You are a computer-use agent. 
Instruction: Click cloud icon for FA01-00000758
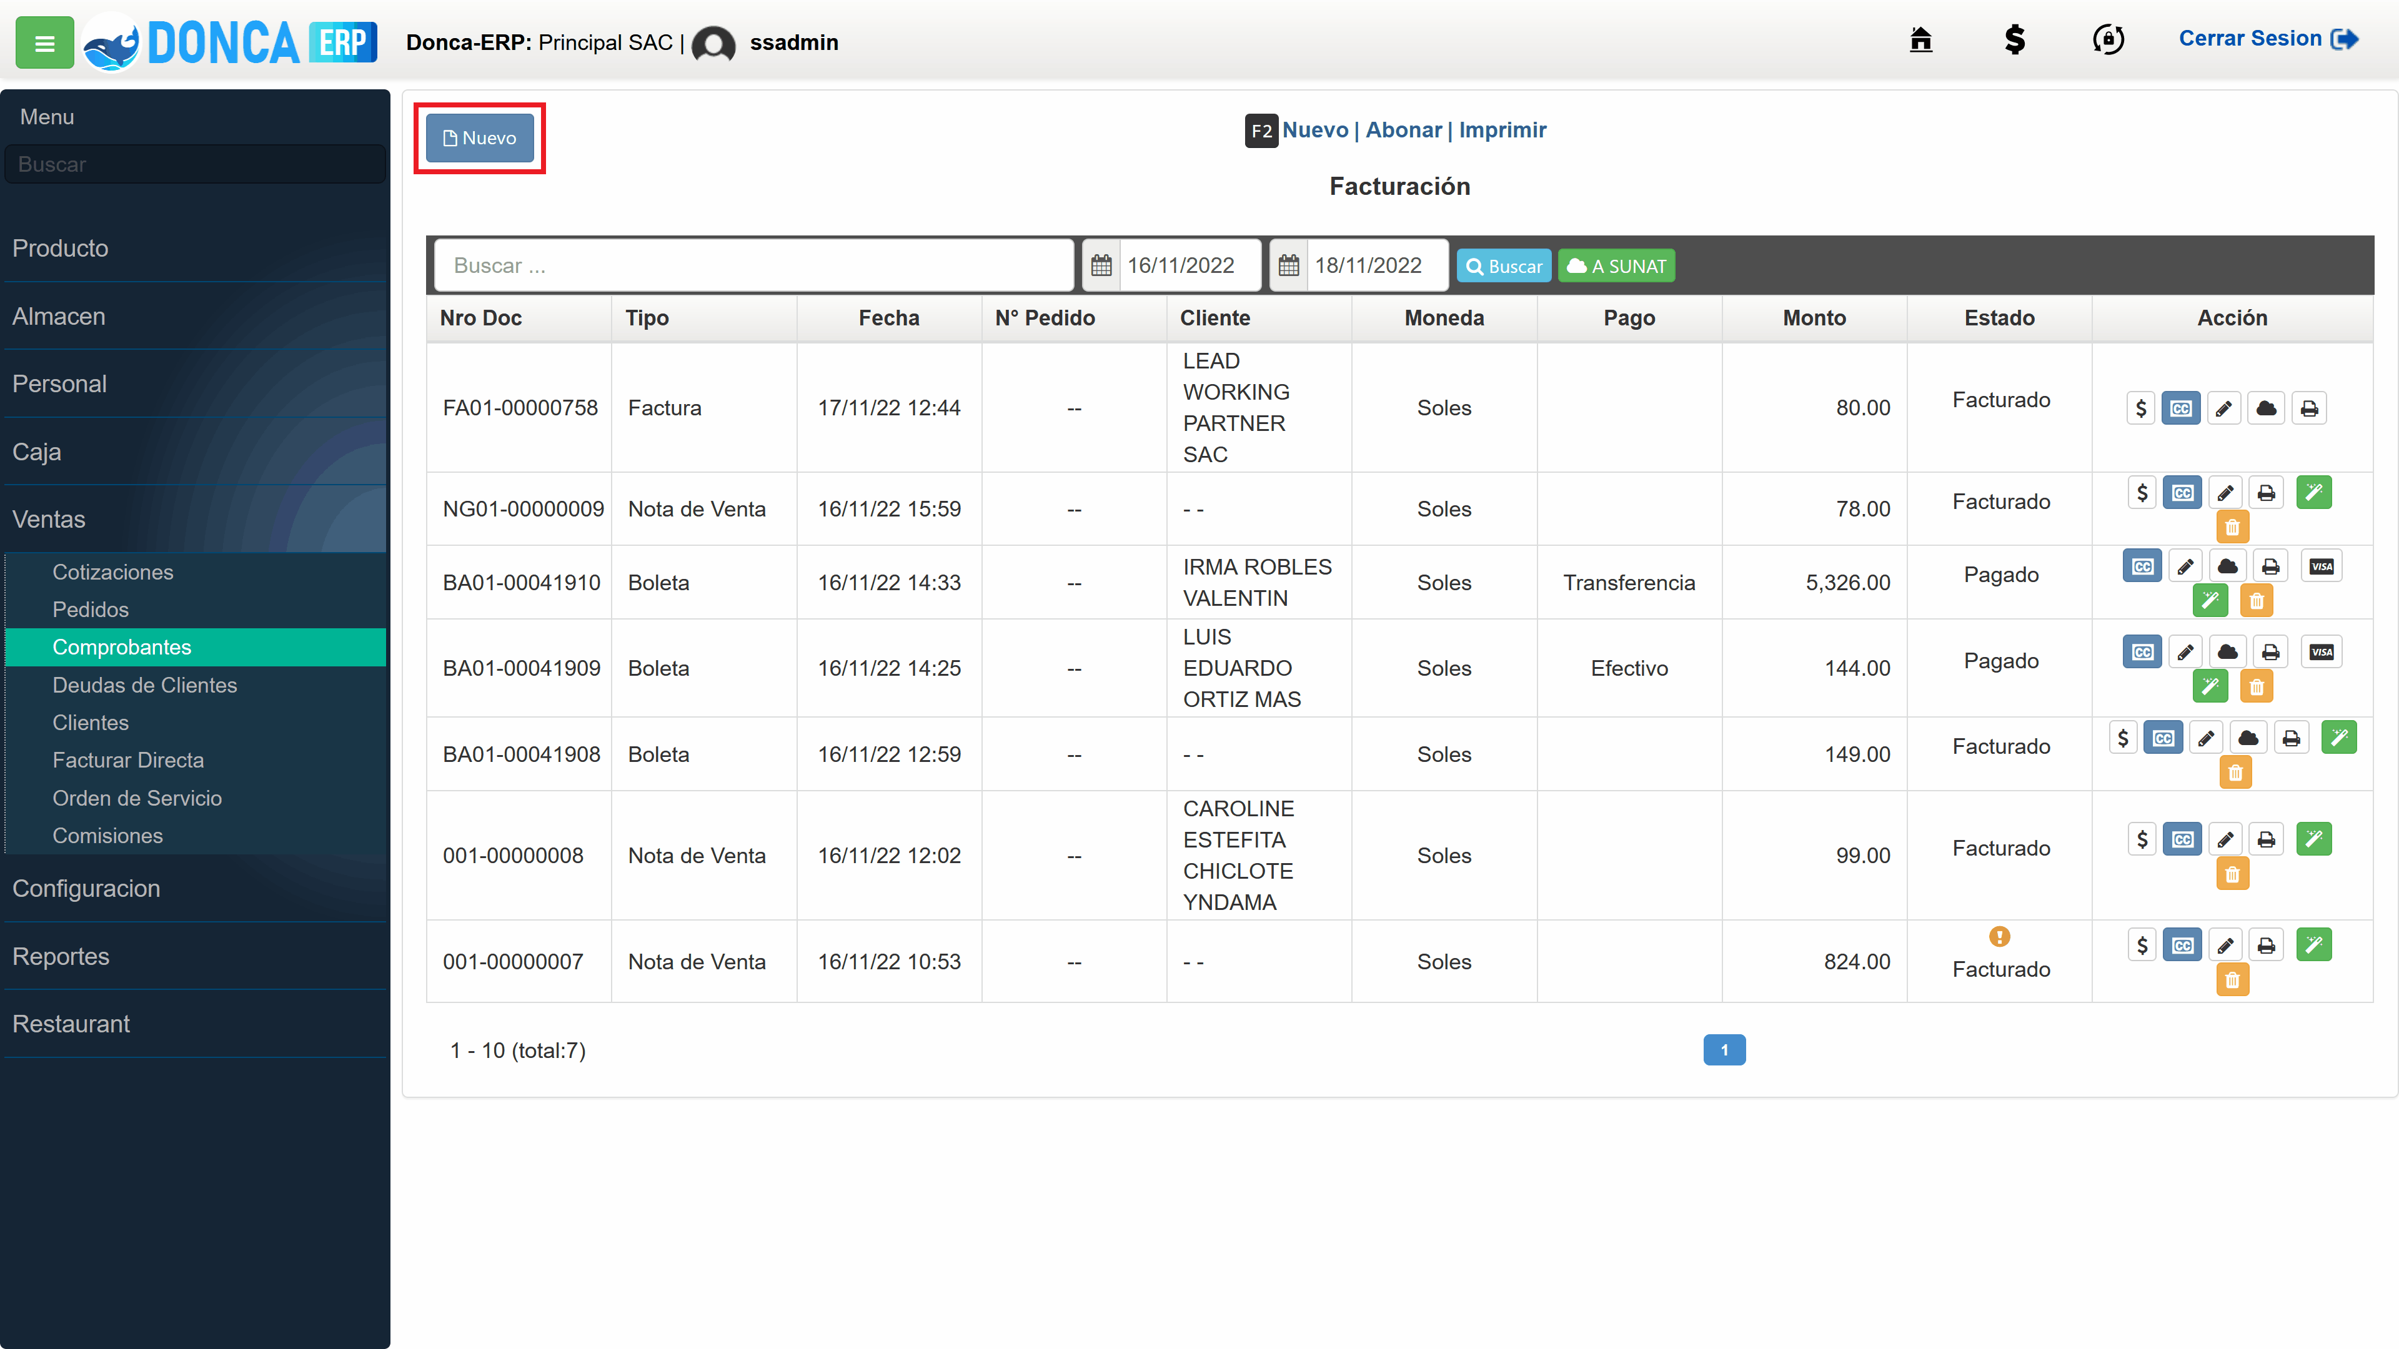click(x=2266, y=408)
